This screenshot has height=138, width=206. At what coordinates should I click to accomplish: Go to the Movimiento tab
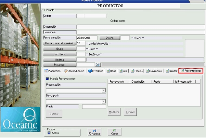pyautogui.click(x=153, y=71)
